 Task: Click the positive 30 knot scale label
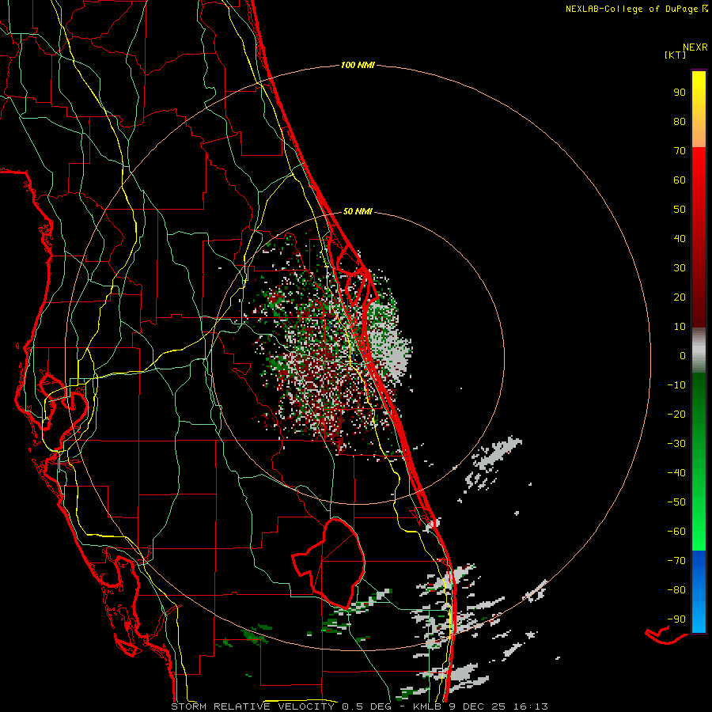[680, 268]
